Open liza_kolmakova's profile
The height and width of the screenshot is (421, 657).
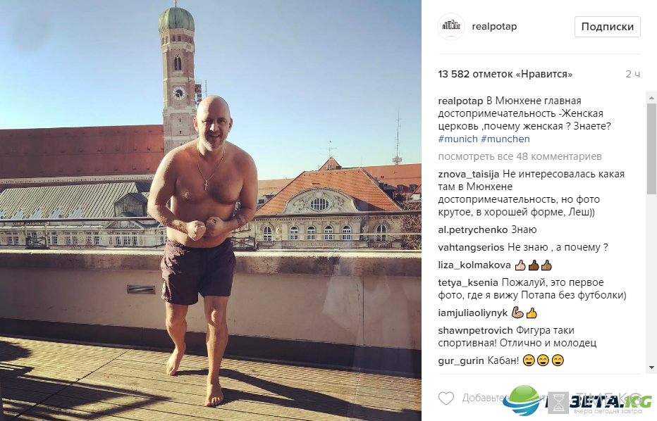[x=474, y=265]
